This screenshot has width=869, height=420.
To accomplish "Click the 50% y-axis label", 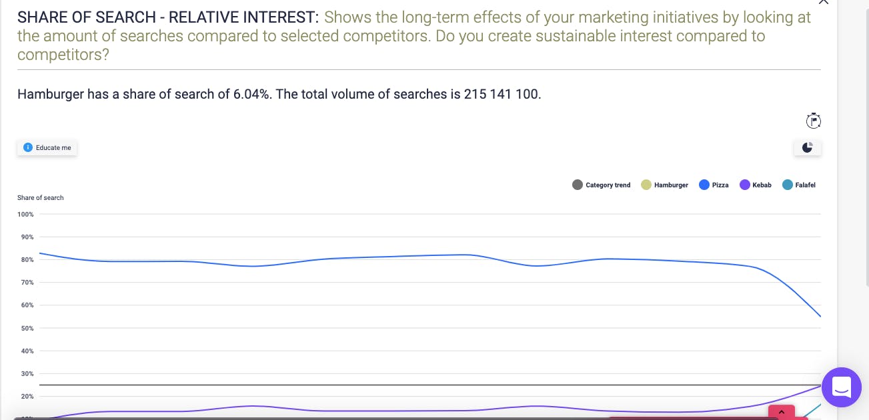I will [x=26, y=328].
